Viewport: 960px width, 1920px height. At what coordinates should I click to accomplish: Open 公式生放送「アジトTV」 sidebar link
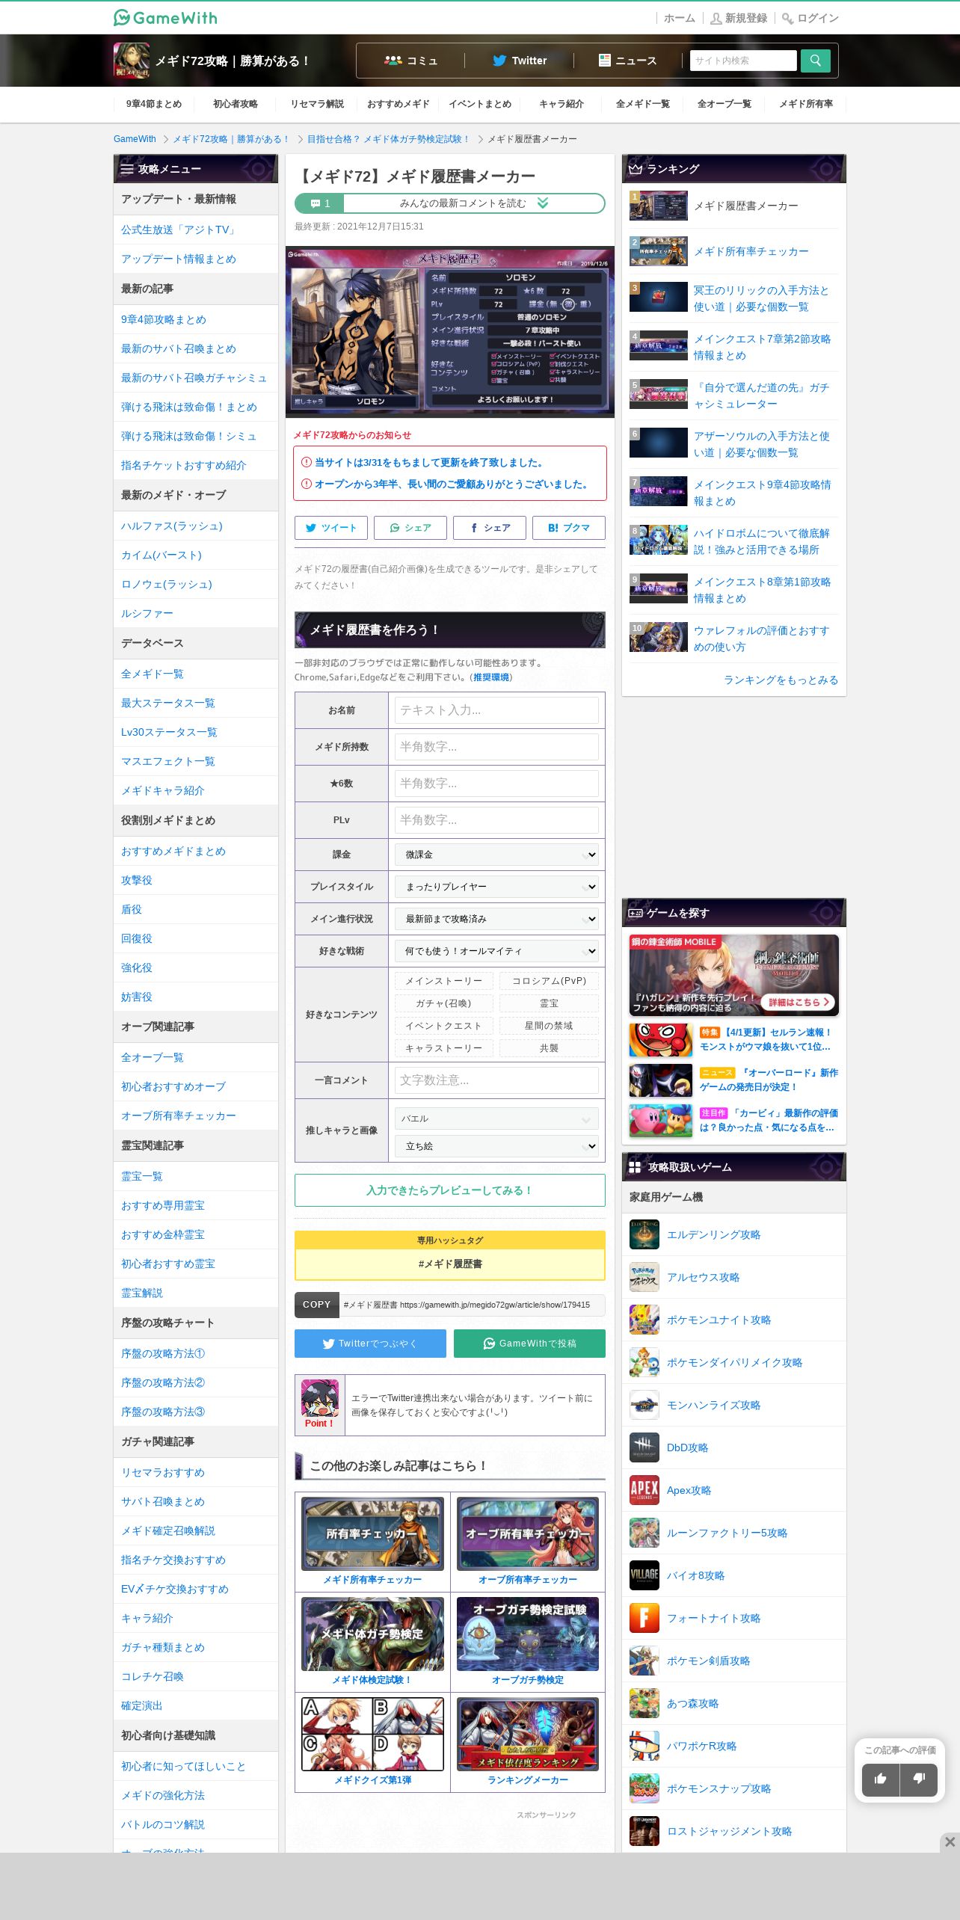[179, 230]
